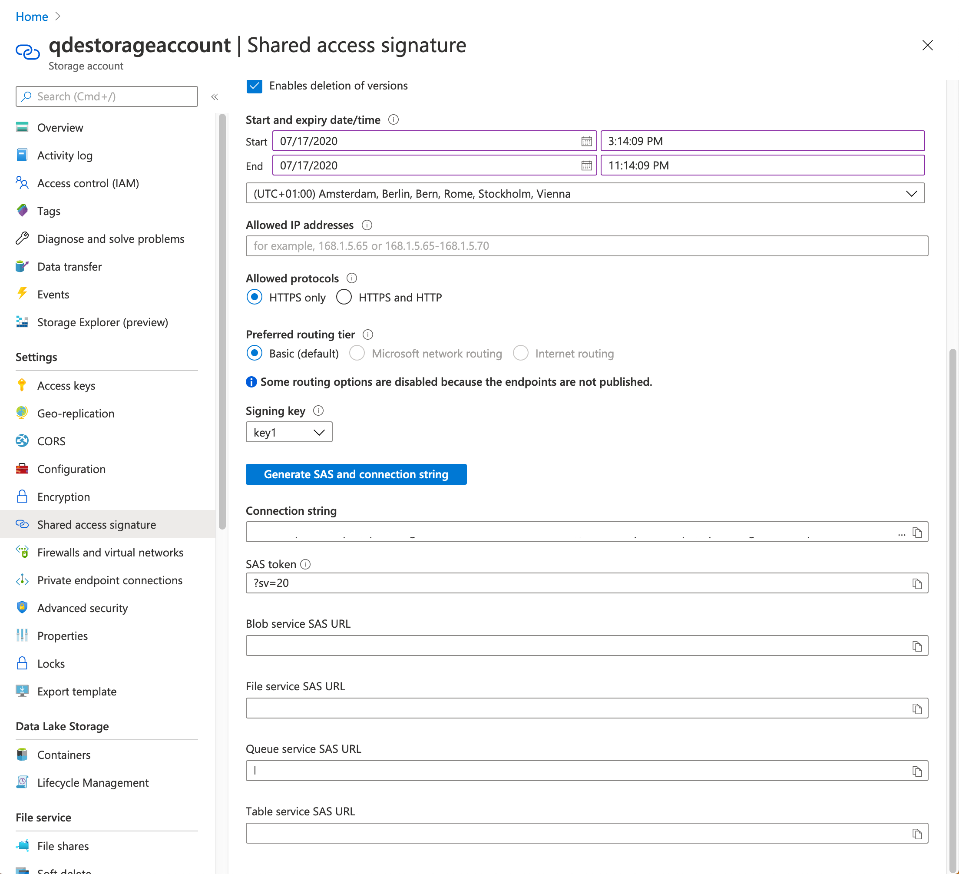The width and height of the screenshot is (959, 874).
Task: Uncheck Enables deletion of versions
Action: (x=255, y=86)
